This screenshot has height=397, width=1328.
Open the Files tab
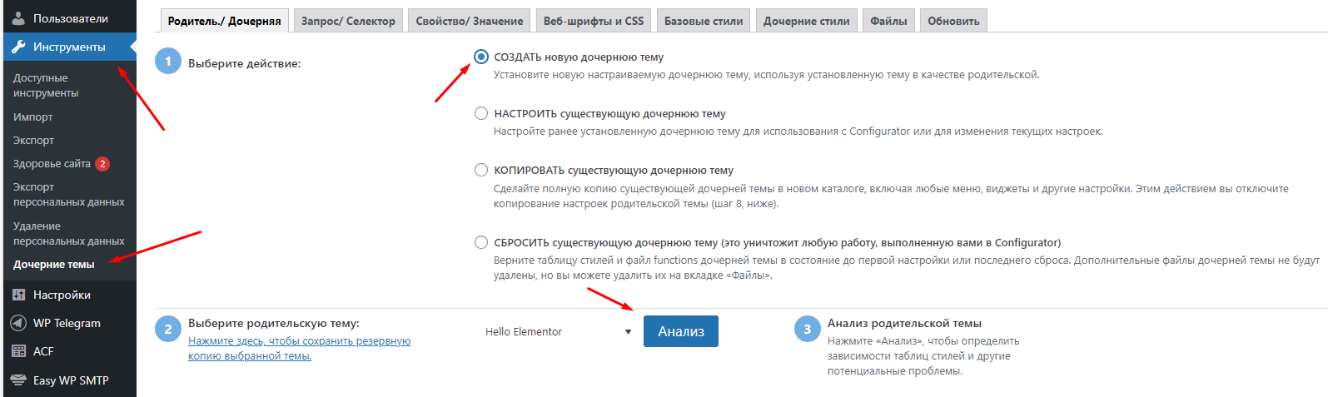(x=888, y=21)
